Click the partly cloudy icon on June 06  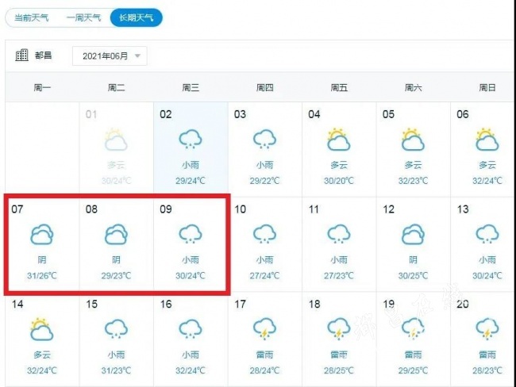click(x=487, y=140)
